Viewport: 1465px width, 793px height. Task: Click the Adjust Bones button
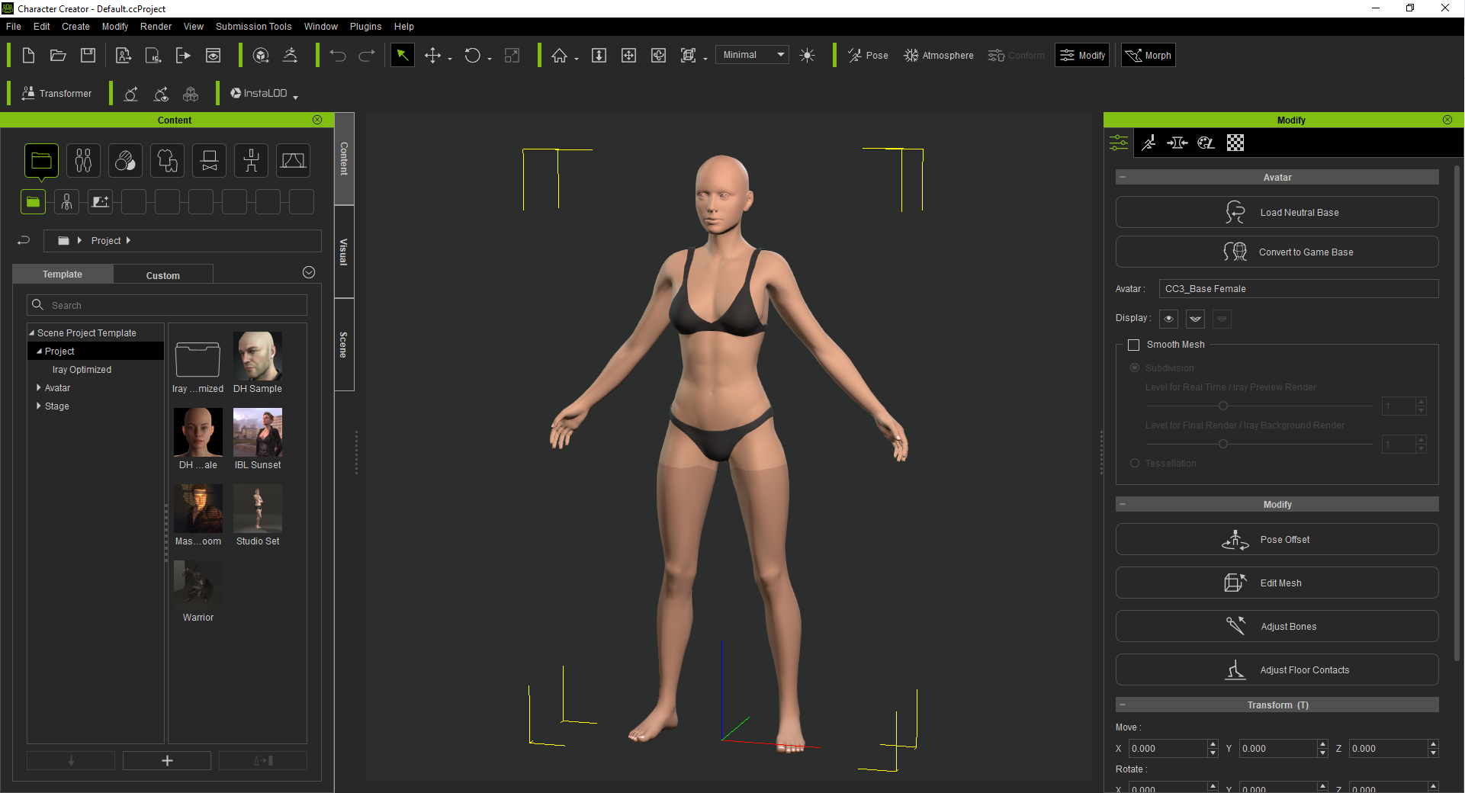[x=1277, y=626]
